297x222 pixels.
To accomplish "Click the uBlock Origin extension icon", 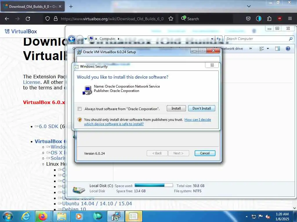I will click(x=280, y=19).
